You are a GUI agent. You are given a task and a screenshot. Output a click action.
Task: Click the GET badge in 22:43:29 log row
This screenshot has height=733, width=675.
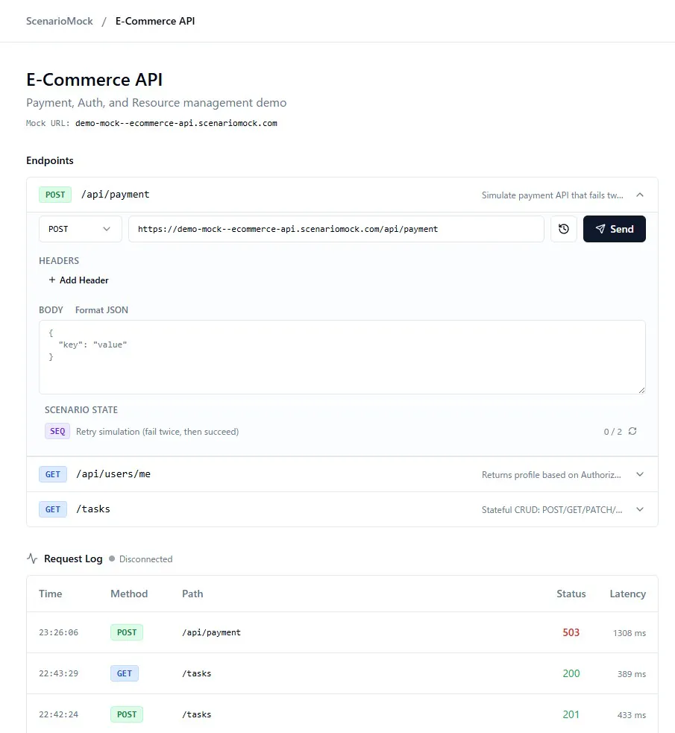pyautogui.click(x=125, y=673)
